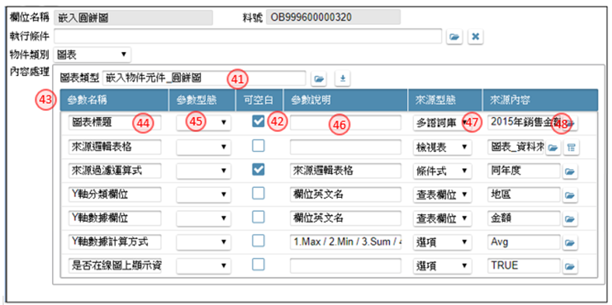
Task: Click 來源內容 field showing 同年度
Action: [x=523, y=171]
